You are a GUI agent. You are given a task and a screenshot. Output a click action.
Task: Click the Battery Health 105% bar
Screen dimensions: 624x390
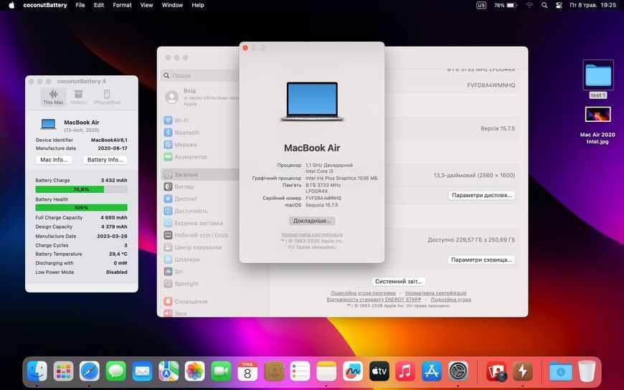pyautogui.click(x=81, y=207)
